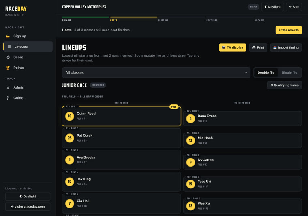Click the JUNIOR 80CC class heading
The width and height of the screenshot is (308, 216).
tap(74, 85)
